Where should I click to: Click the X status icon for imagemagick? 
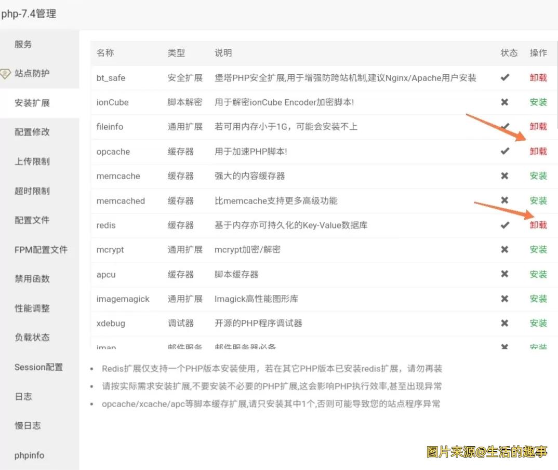(x=504, y=299)
